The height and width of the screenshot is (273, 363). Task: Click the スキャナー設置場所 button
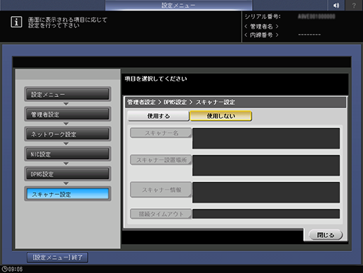[161, 160]
